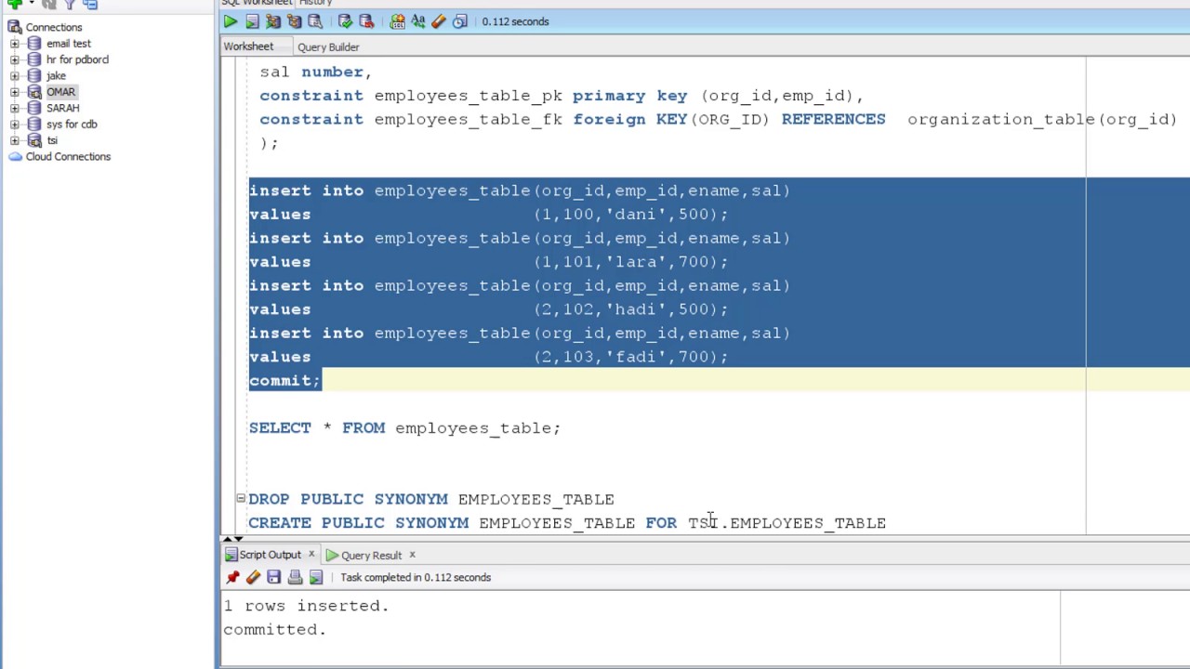
Task: Click the To Upper/Lower/InitCap icon
Action: click(x=418, y=21)
